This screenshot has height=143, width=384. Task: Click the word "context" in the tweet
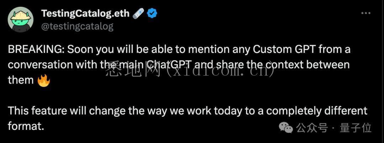[283, 65]
